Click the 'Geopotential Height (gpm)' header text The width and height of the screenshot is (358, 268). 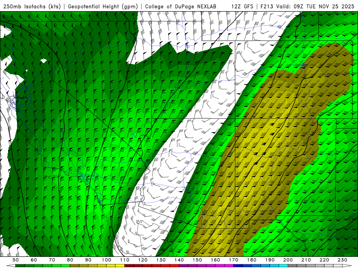[x=103, y=6]
